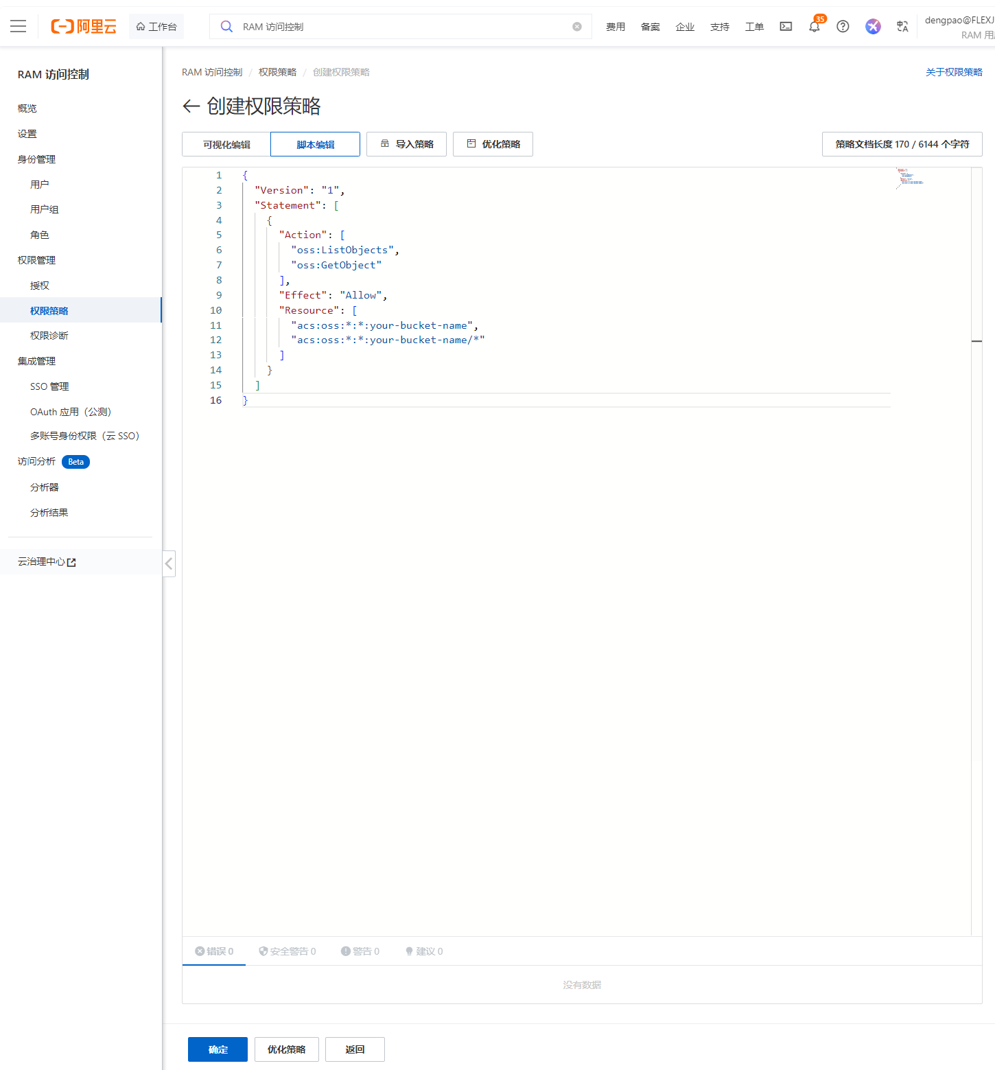
Task: Go to 权限策略 breadcrumb
Action: pos(277,72)
